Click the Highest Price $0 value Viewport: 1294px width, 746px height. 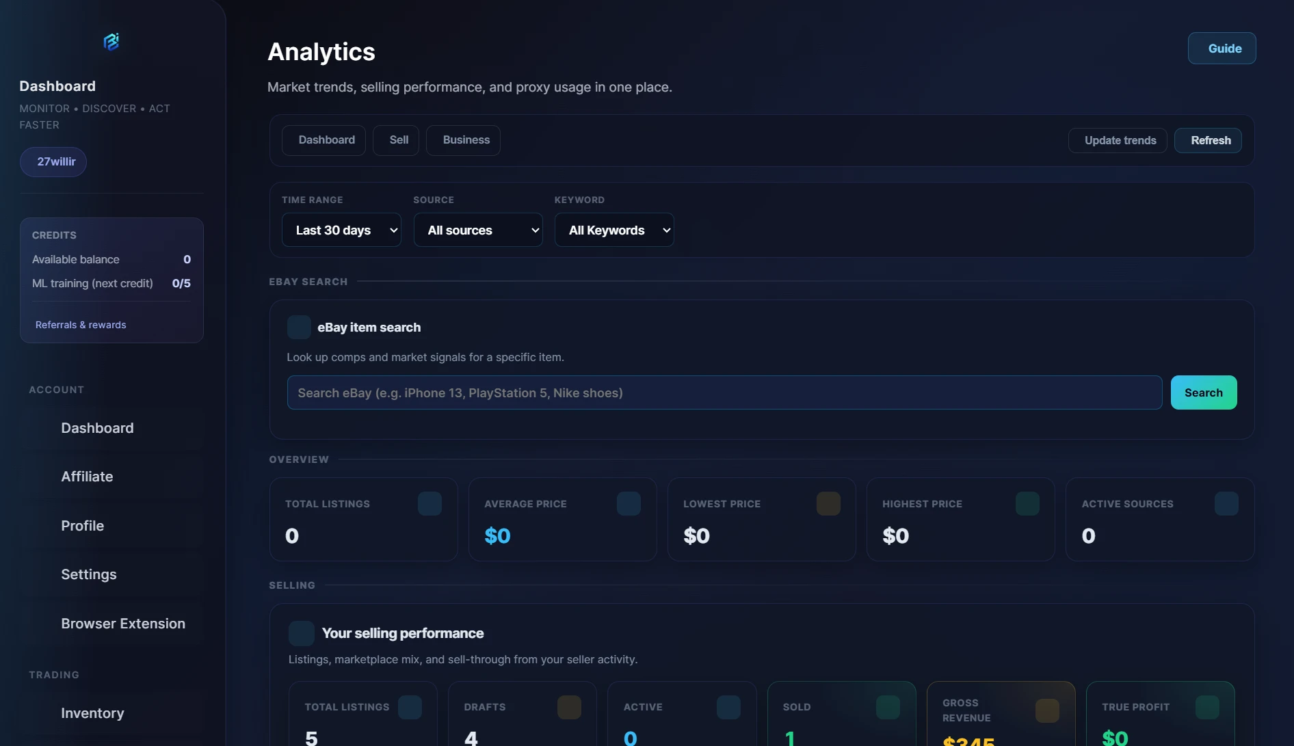[895, 536]
